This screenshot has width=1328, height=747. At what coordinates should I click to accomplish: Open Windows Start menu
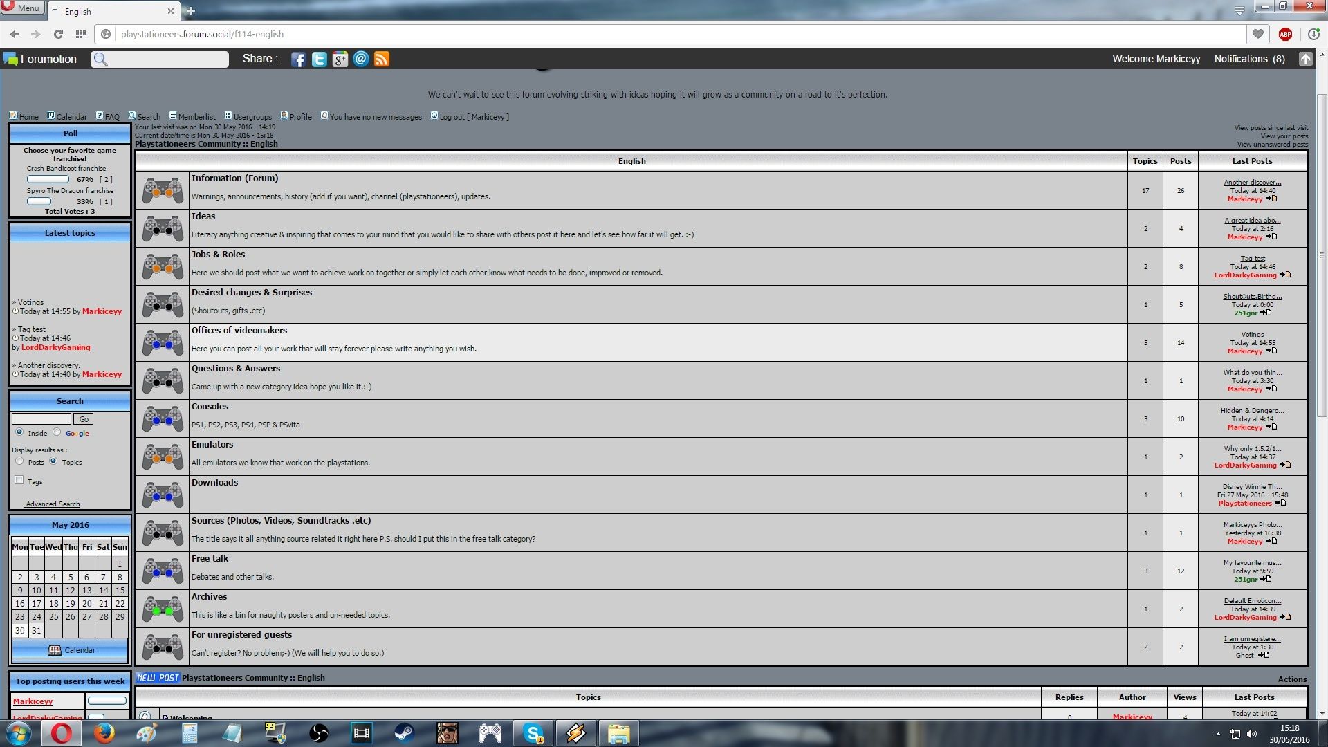18,733
